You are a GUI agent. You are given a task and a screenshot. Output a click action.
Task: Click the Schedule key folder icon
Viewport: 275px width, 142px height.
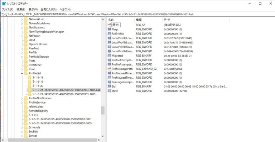click(x=26, y=127)
